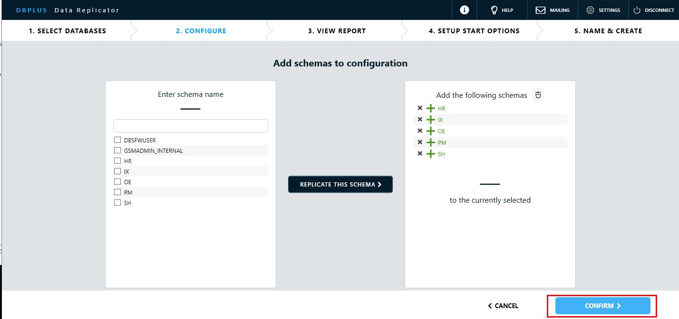
Task: Select step 2. CONFIGURE tab
Action: pos(201,31)
